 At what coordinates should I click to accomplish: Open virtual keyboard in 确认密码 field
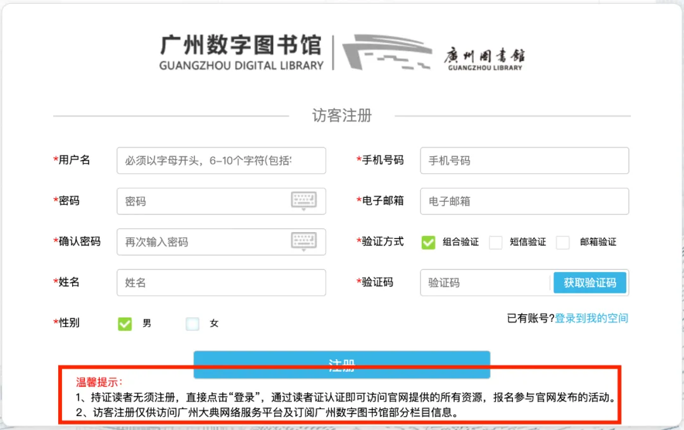click(303, 242)
